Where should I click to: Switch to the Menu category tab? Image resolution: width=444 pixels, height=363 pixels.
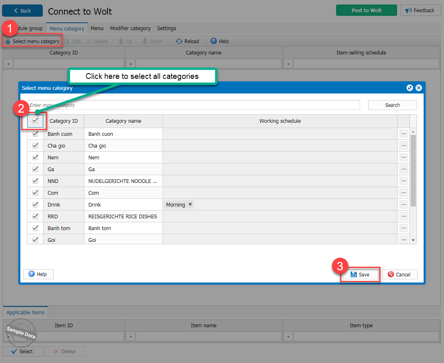(x=67, y=28)
